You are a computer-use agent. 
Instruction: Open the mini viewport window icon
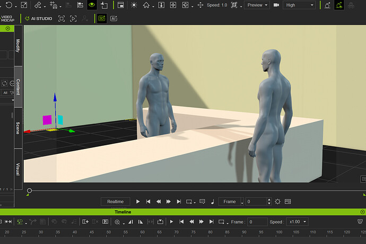pos(120,5)
